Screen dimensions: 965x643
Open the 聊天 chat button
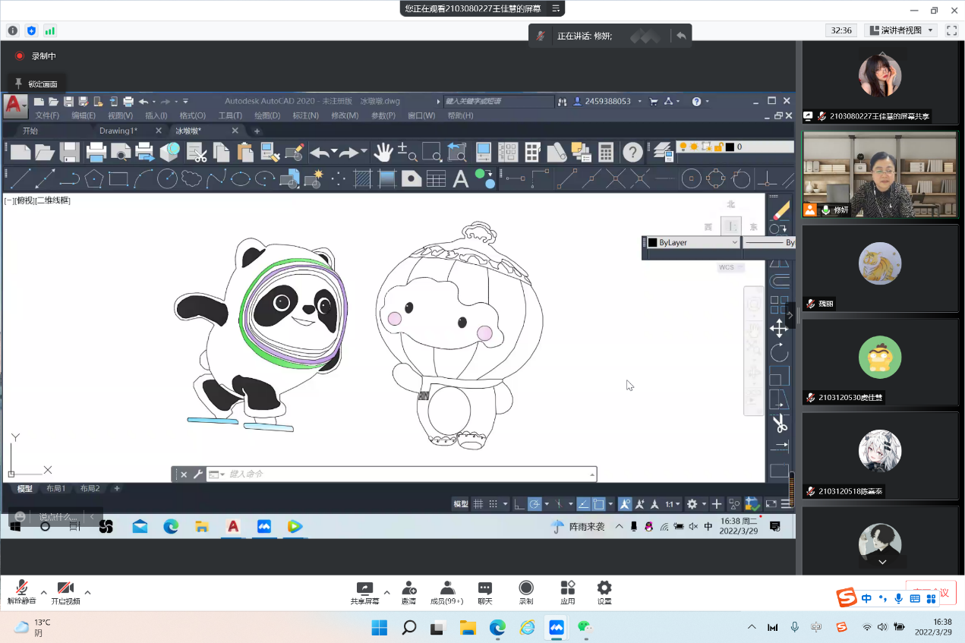click(484, 592)
